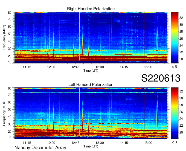Click the 30 MHz tick label on the top plot
Image resolution: width=186 pixels, height=151 pixels.
coord(10,49)
